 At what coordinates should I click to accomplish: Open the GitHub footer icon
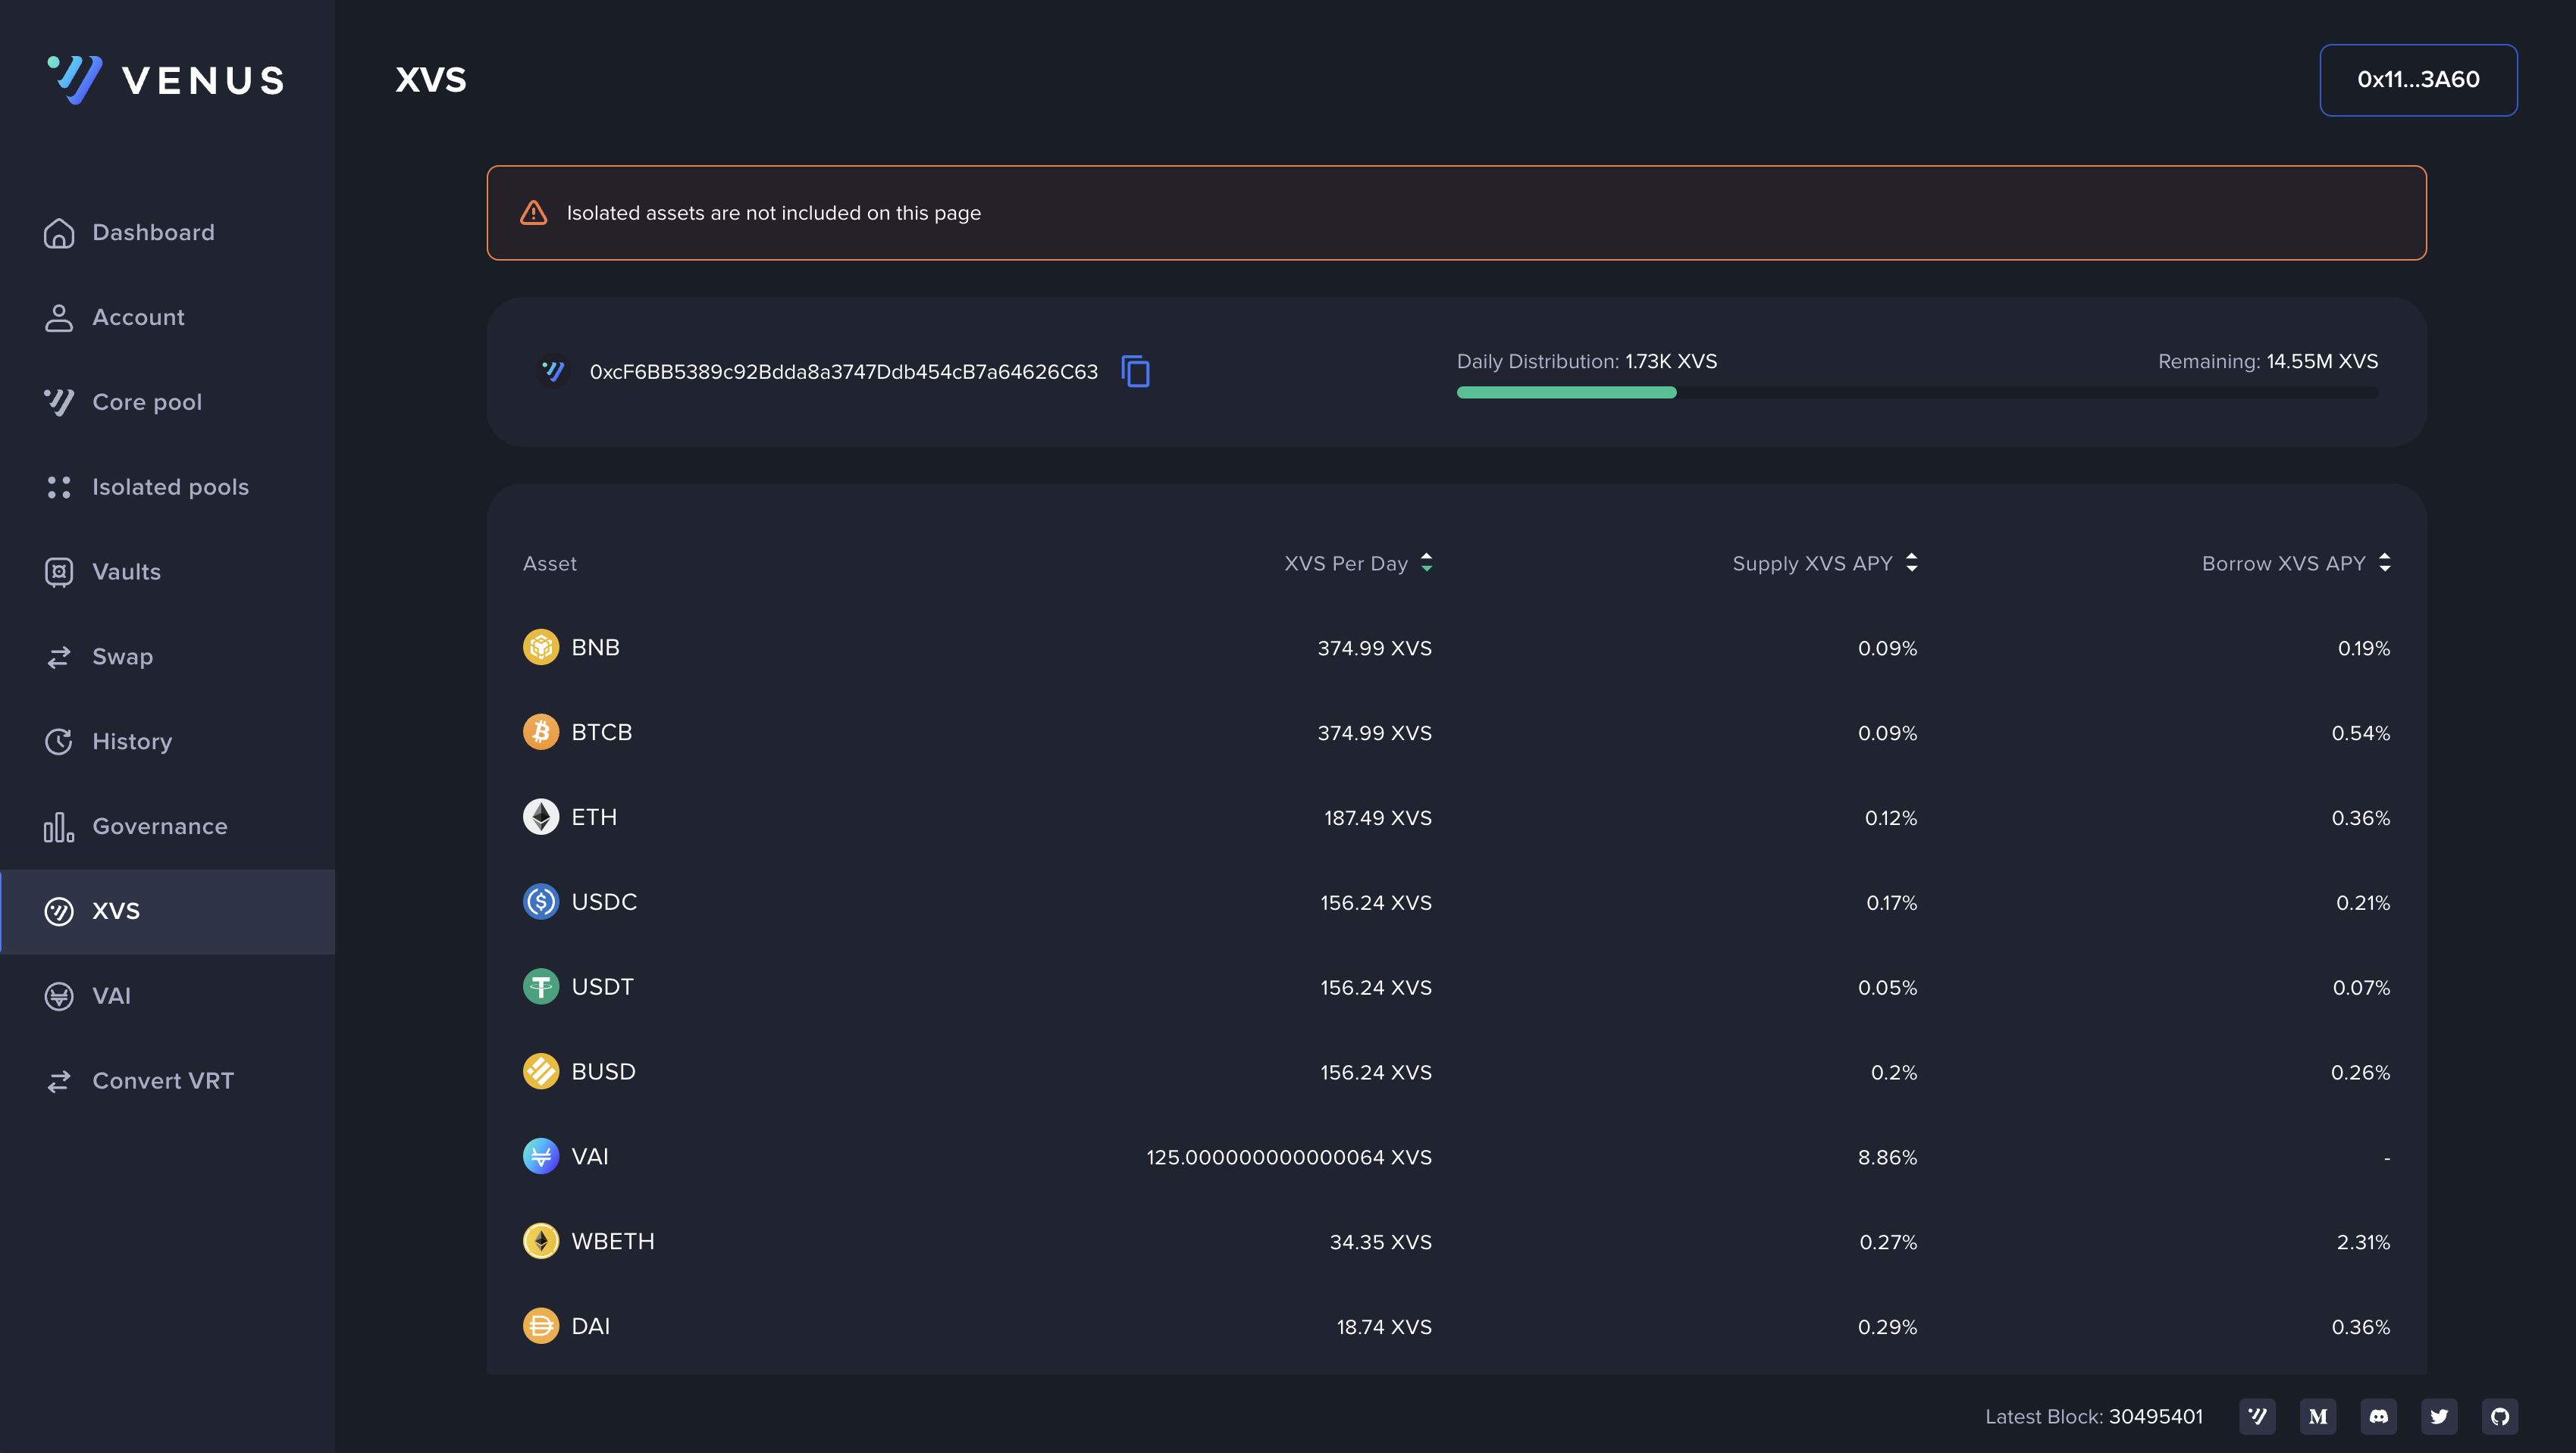point(2499,1416)
